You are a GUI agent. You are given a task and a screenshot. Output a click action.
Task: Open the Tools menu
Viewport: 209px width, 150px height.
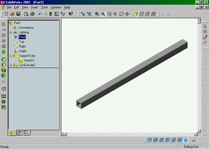(44, 7)
